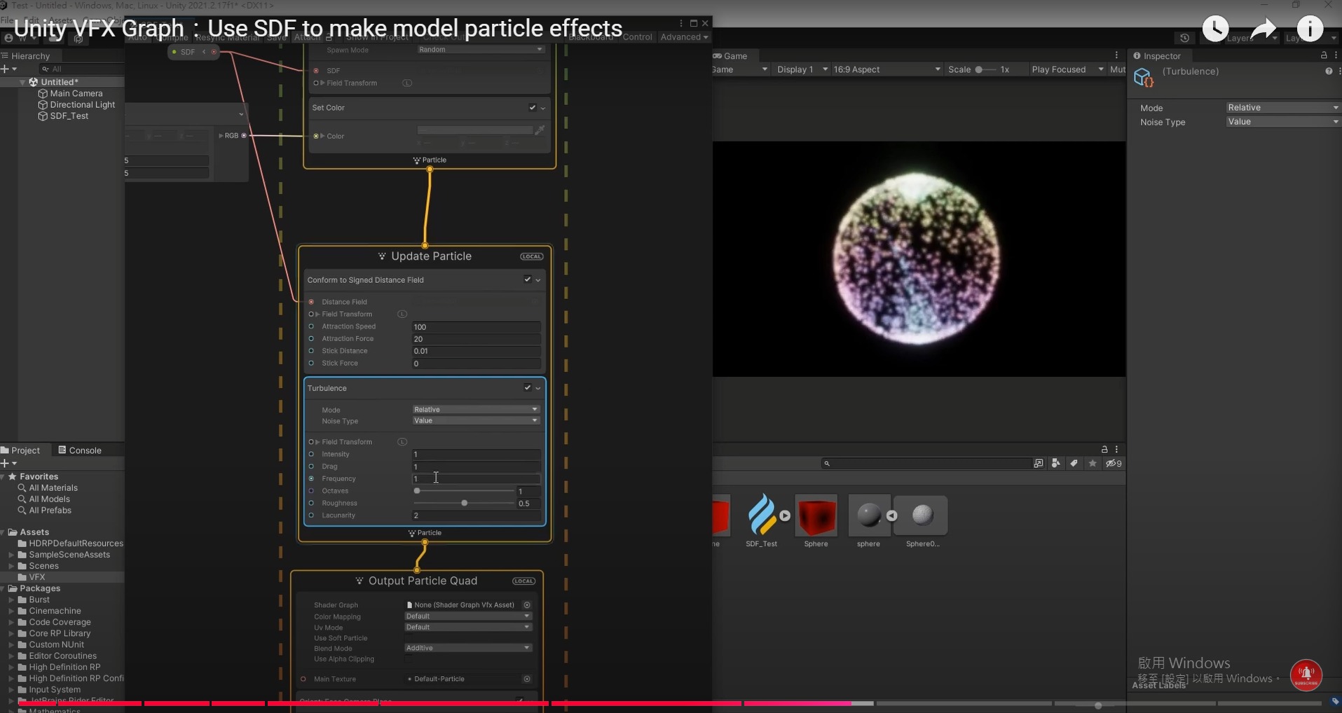
Task: Collapse the Turbulence block chevron
Action: (538, 389)
